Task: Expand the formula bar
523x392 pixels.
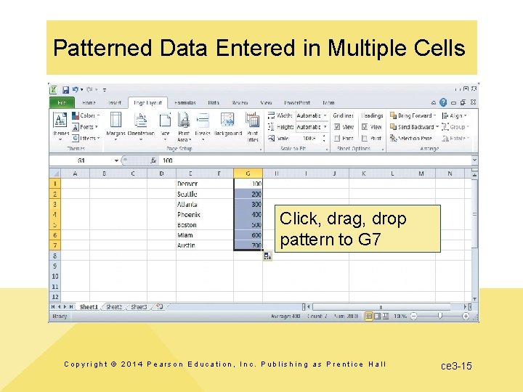Action: (x=474, y=160)
